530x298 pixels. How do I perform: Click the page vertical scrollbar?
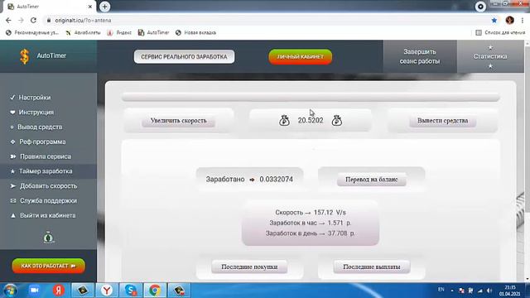click(x=527, y=161)
